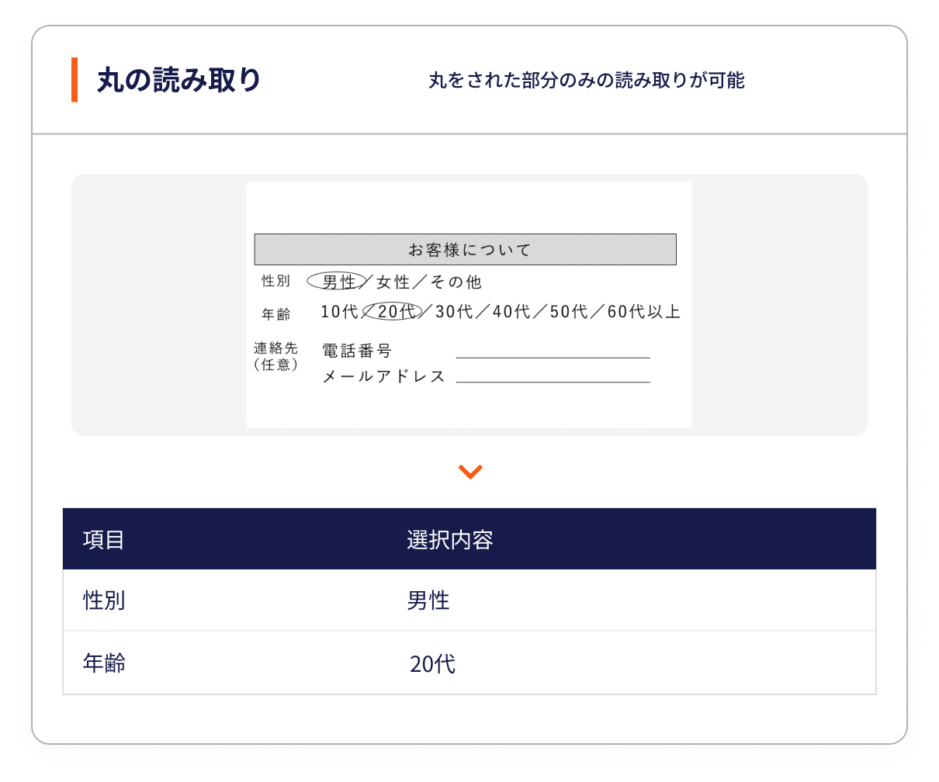Click the 連絡先（任意） label
939x782 pixels.
click(277, 357)
